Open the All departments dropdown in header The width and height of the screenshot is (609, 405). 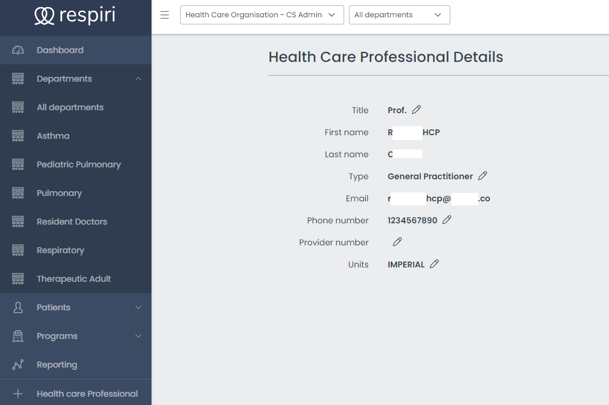click(x=399, y=15)
